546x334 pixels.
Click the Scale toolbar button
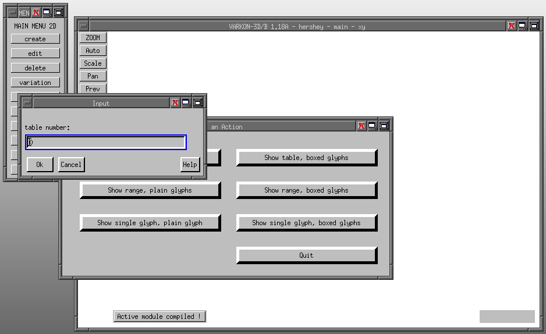(93, 63)
